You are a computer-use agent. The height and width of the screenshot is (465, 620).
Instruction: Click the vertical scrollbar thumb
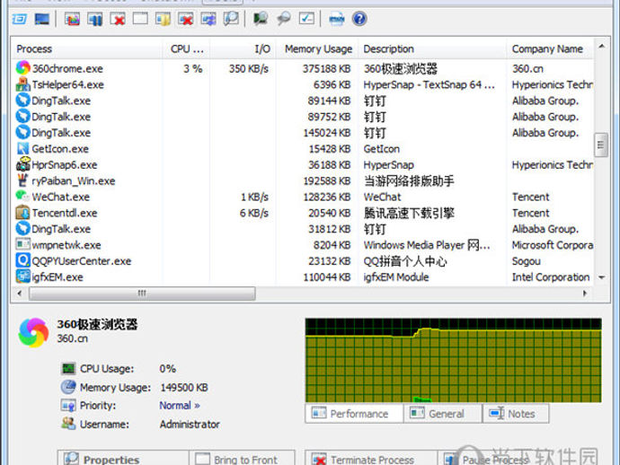pos(601,145)
